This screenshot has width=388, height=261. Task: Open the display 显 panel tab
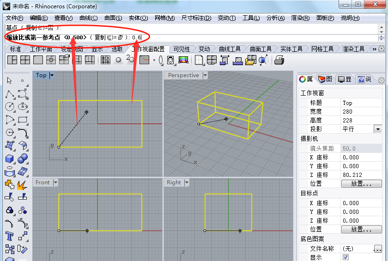click(345, 79)
